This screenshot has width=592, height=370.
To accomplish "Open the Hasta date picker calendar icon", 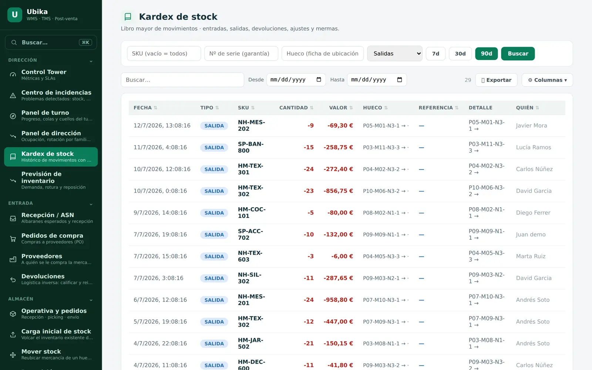I will pos(400,80).
